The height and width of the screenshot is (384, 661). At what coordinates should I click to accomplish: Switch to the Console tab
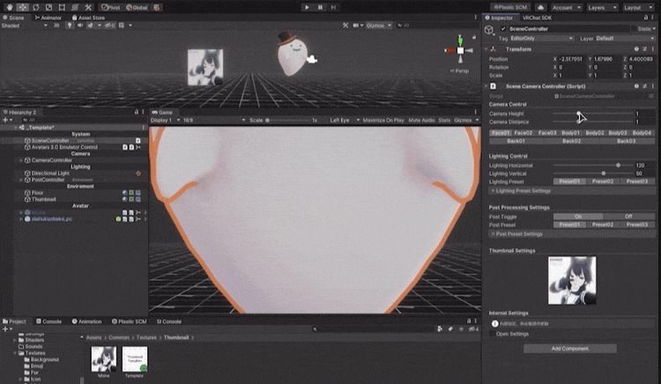click(x=48, y=321)
